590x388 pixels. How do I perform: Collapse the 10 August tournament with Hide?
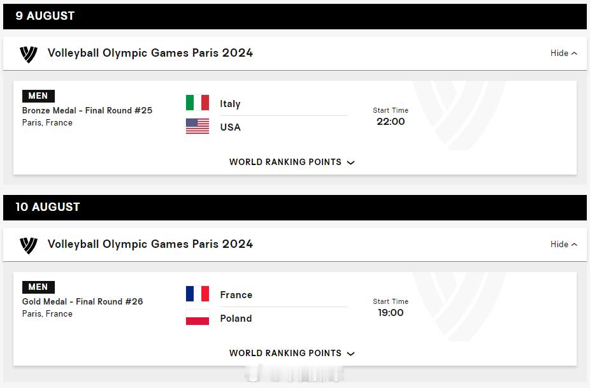[x=564, y=244]
